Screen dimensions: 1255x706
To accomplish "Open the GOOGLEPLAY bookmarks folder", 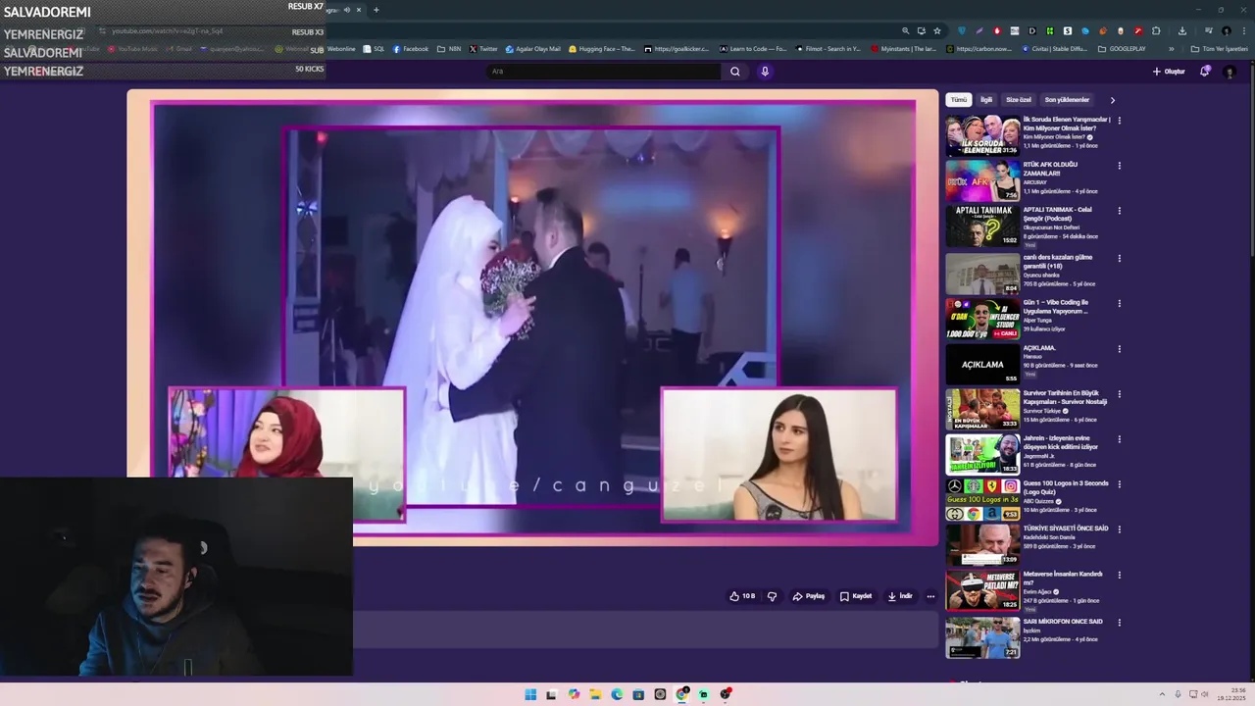I will coord(1122,49).
